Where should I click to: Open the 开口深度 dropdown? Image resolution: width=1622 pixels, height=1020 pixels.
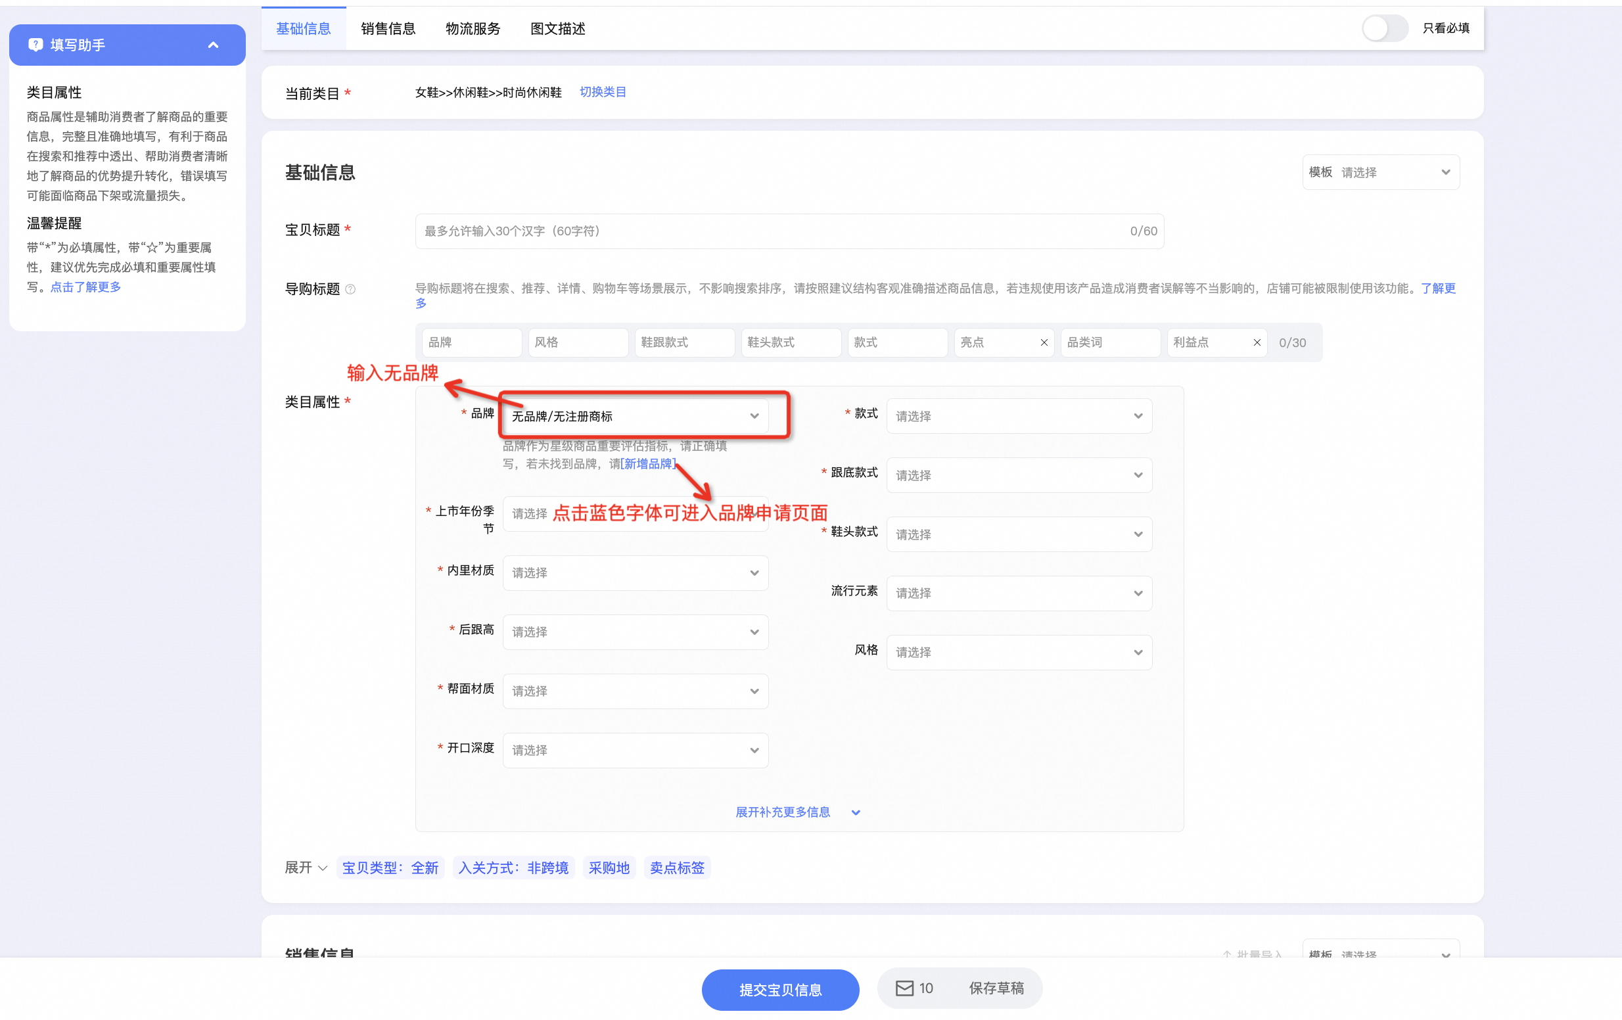point(636,750)
